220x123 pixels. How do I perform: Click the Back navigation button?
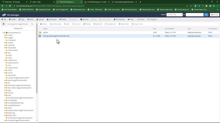(x=67, y=24)
